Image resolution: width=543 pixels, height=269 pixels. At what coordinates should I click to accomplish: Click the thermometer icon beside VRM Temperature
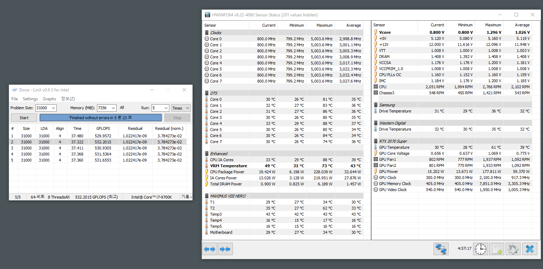click(207, 166)
